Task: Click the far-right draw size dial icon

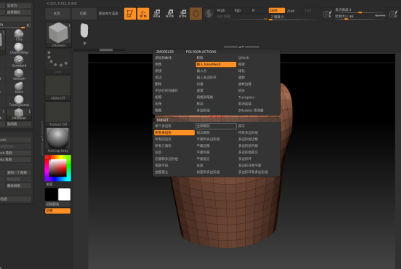Action: tap(393, 14)
